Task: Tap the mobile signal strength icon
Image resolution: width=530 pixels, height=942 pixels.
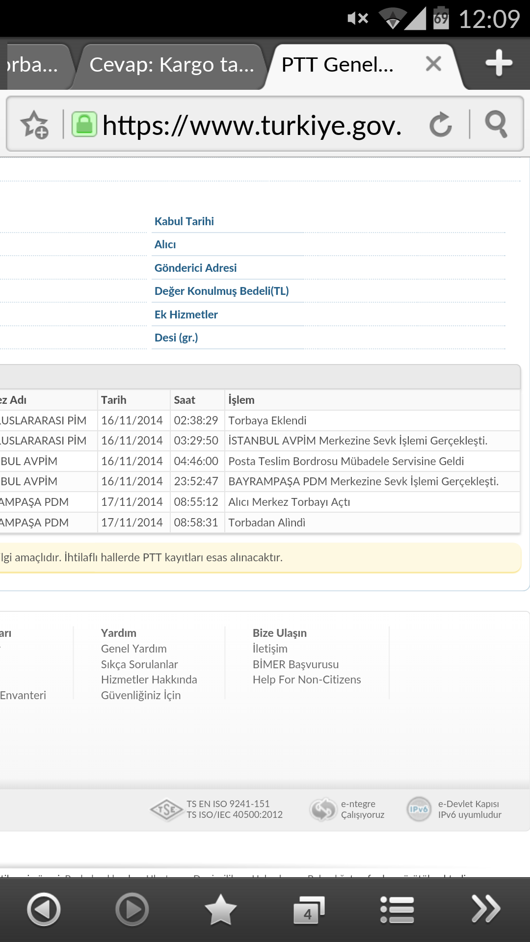Action: click(416, 19)
